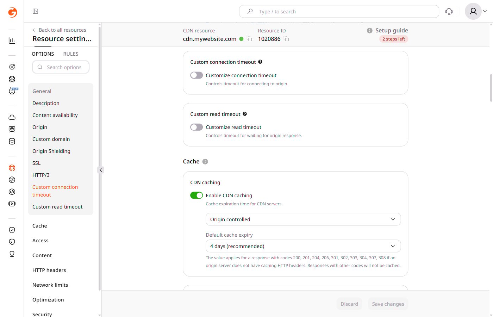Open Access options group
This screenshot has width=493, height=317.
(x=40, y=241)
